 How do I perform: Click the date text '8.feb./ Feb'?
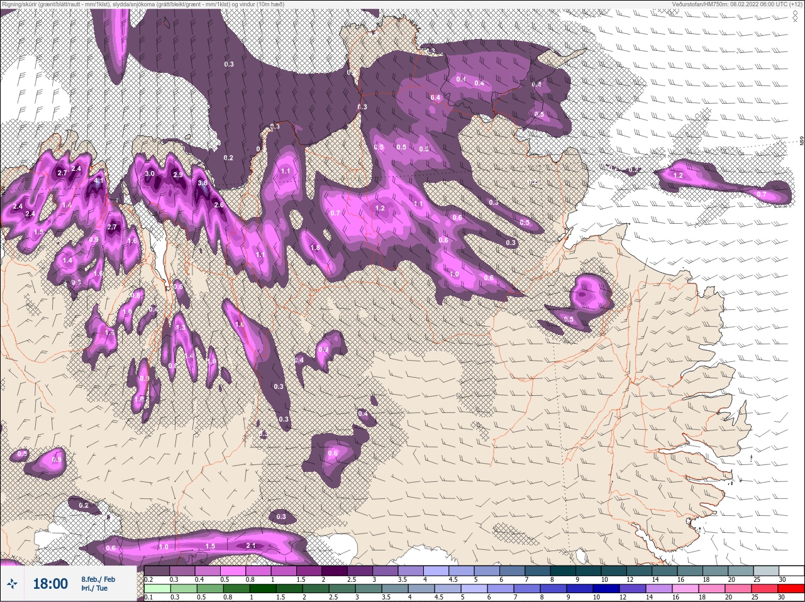[x=98, y=579]
